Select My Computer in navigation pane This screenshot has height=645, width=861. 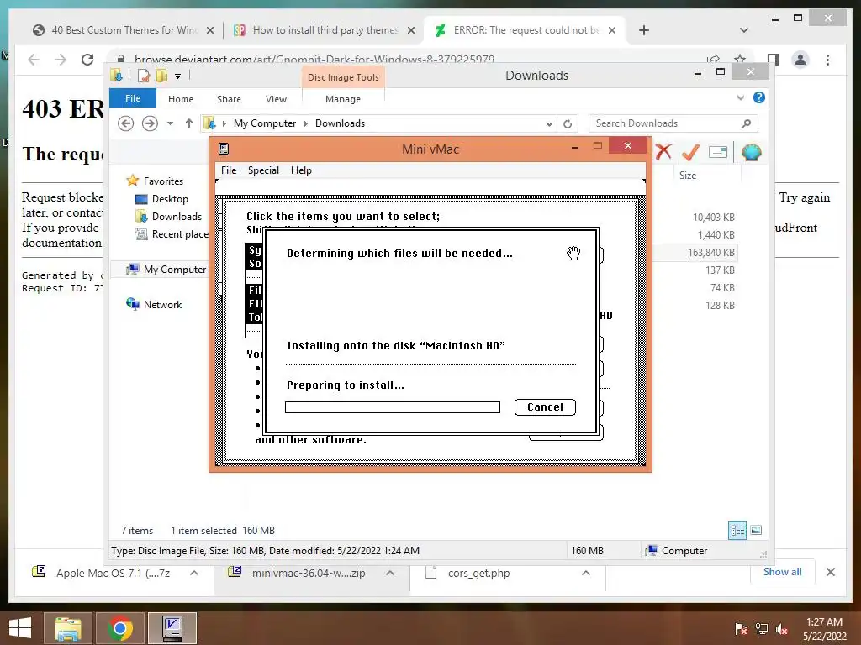tap(175, 270)
